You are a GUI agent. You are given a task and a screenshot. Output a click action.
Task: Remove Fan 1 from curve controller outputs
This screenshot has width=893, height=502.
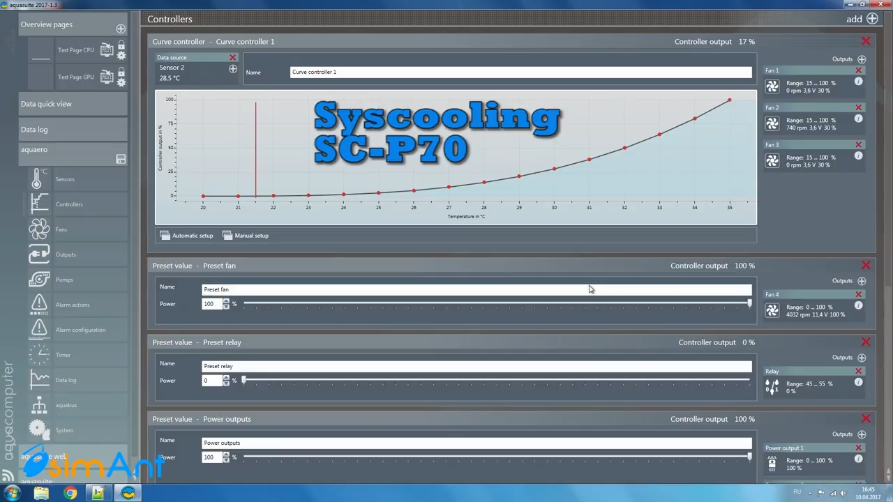point(859,70)
